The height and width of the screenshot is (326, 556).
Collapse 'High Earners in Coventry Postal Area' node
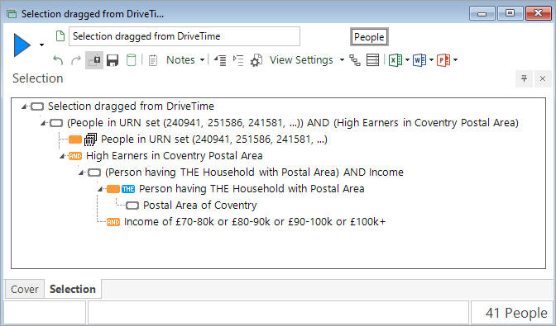[x=62, y=156]
